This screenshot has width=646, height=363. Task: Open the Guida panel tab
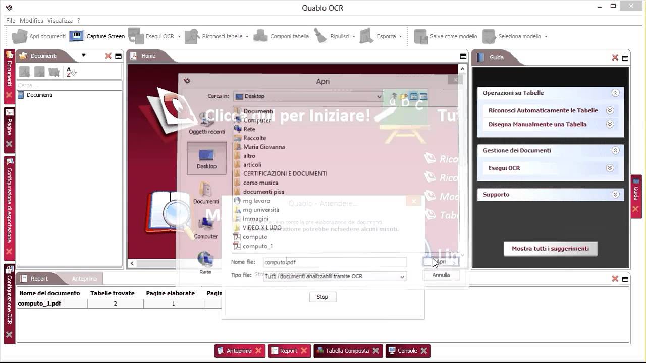(497, 57)
